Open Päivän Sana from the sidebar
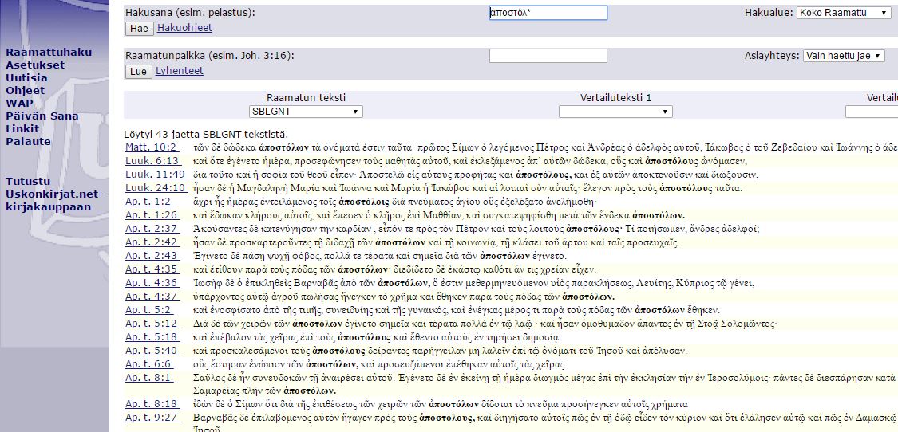The width and height of the screenshot is (898, 432). 42,116
